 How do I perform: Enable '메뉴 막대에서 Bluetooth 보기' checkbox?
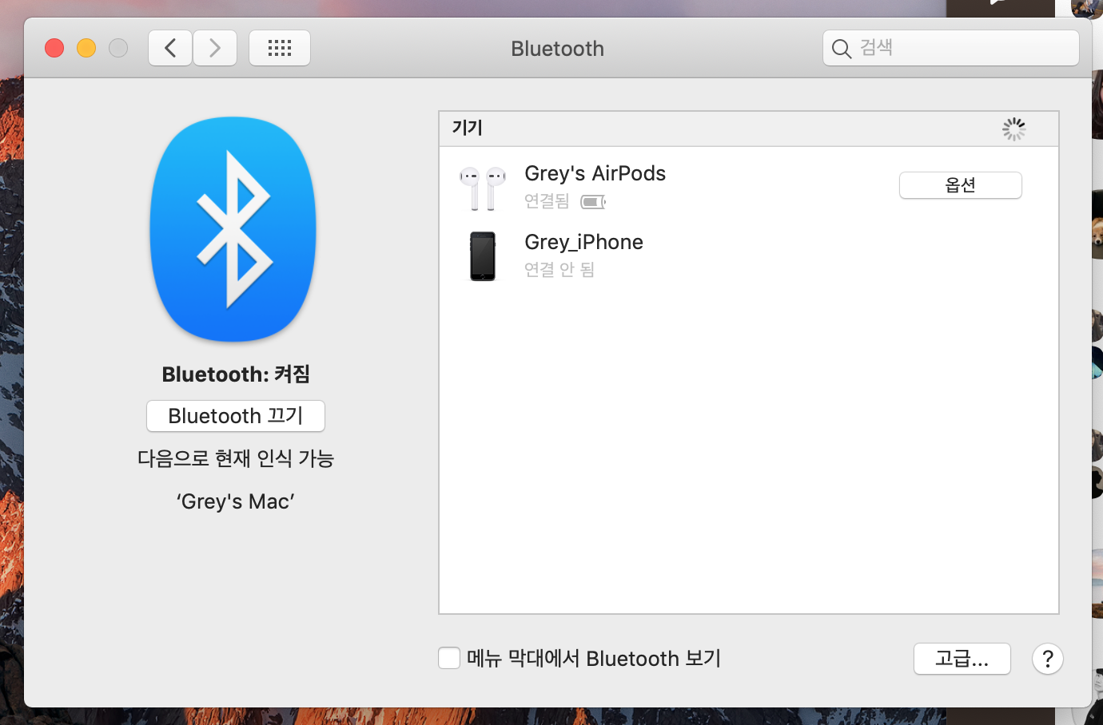click(x=449, y=658)
